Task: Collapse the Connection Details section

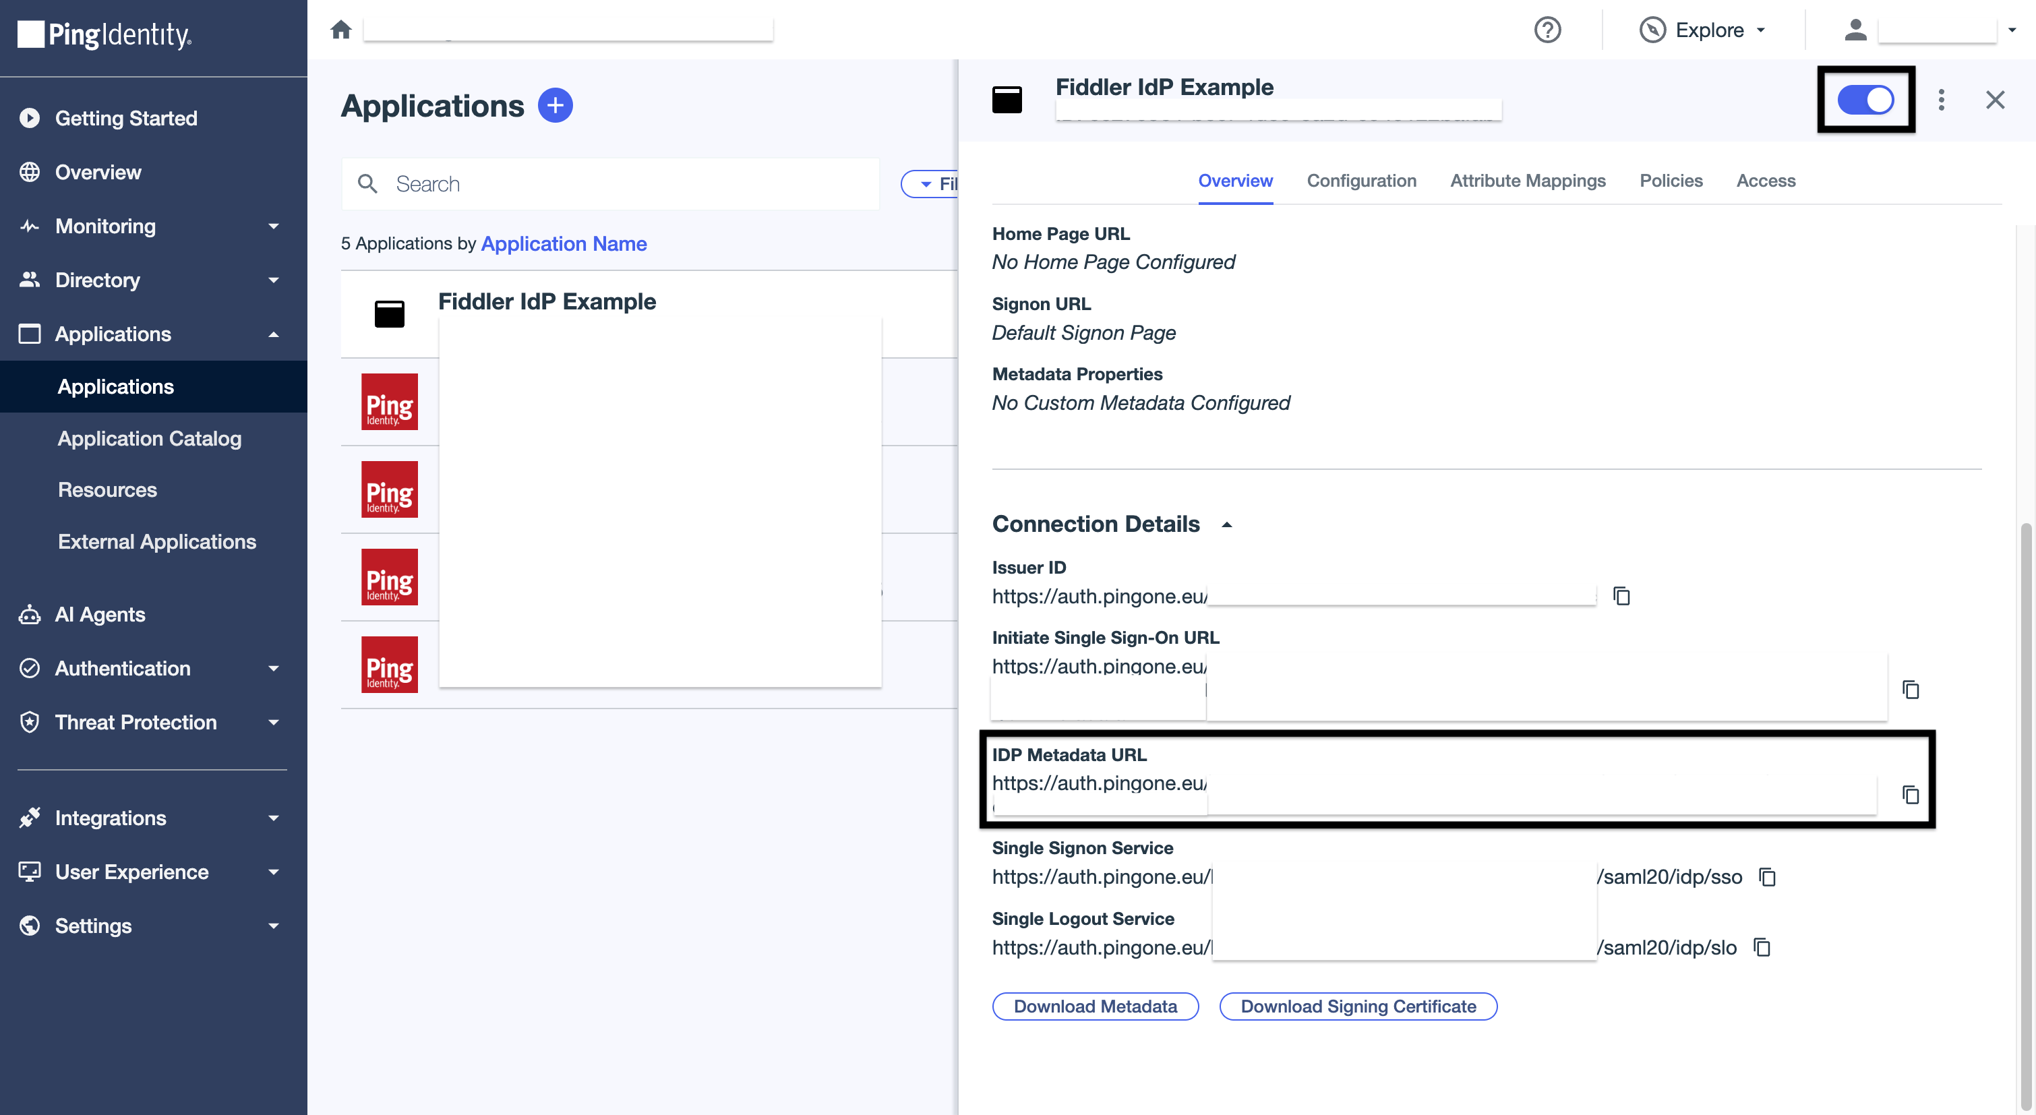Action: click(x=1227, y=524)
